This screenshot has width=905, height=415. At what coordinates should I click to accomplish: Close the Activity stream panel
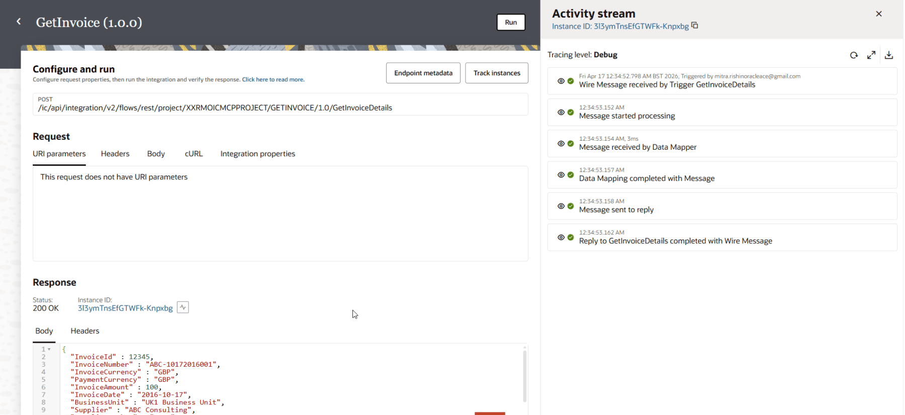879,14
